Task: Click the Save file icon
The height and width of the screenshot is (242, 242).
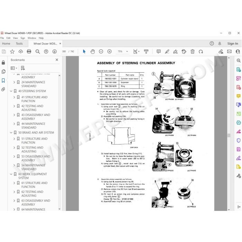Action: (4, 52)
